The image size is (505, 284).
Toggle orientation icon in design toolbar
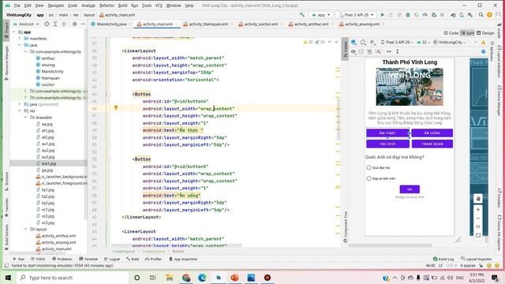pyautogui.click(x=363, y=42)
